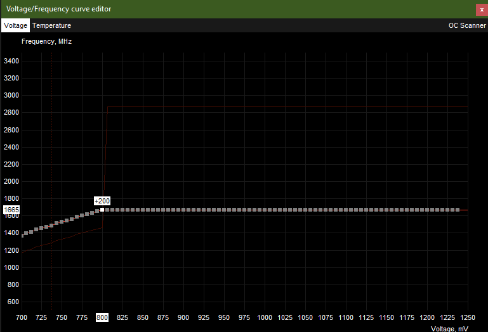Launch the OC Scanner
488x332 pixels.
pos(467,25)
